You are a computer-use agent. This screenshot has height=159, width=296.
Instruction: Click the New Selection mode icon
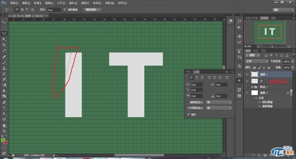coord(17,10)
